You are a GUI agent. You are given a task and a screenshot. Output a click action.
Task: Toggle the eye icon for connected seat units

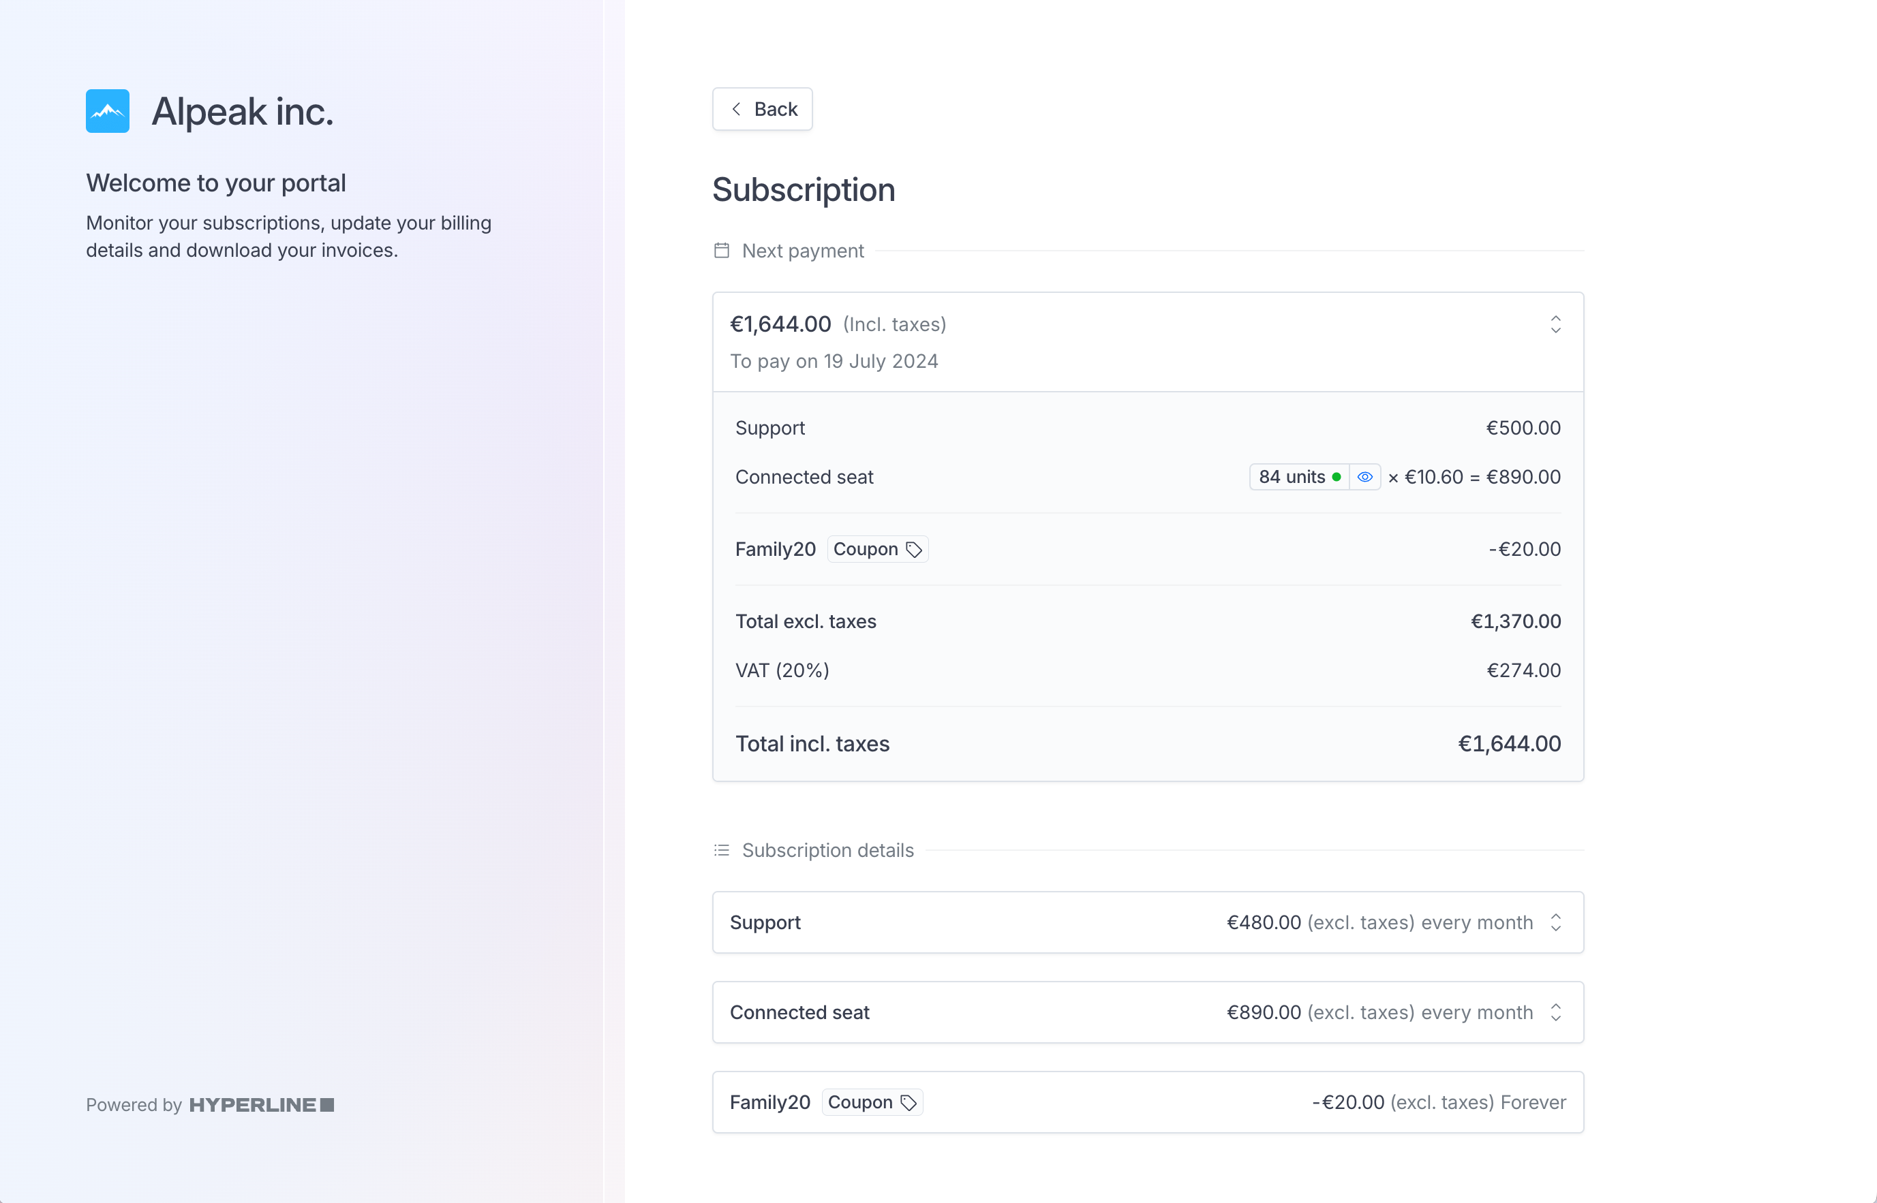(1365, 477)
